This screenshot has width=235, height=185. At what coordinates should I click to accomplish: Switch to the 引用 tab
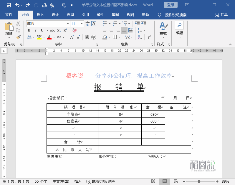pyautogui.click(x=85, y=15)
